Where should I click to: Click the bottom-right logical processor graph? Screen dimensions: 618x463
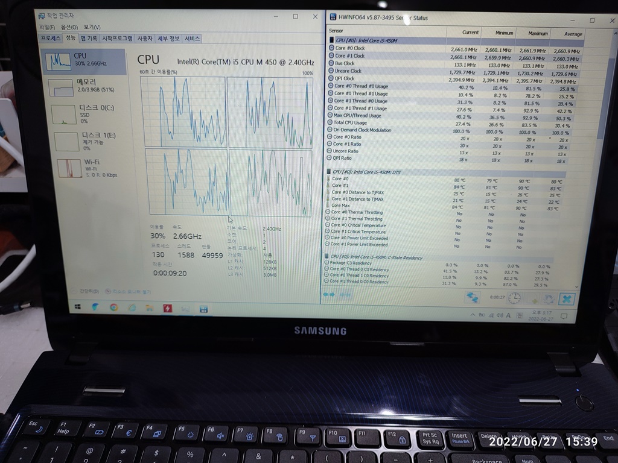(x=271, y=183)
